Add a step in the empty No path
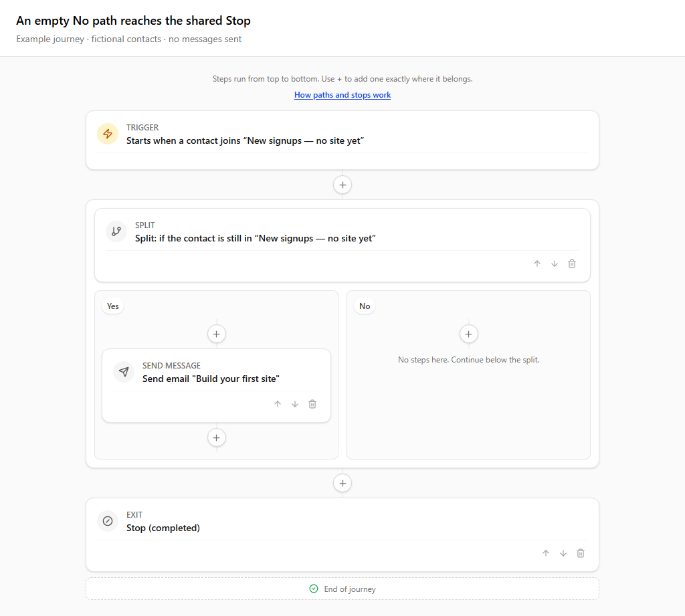This screenshot has width=685, height=616. [x=468, y=334]
